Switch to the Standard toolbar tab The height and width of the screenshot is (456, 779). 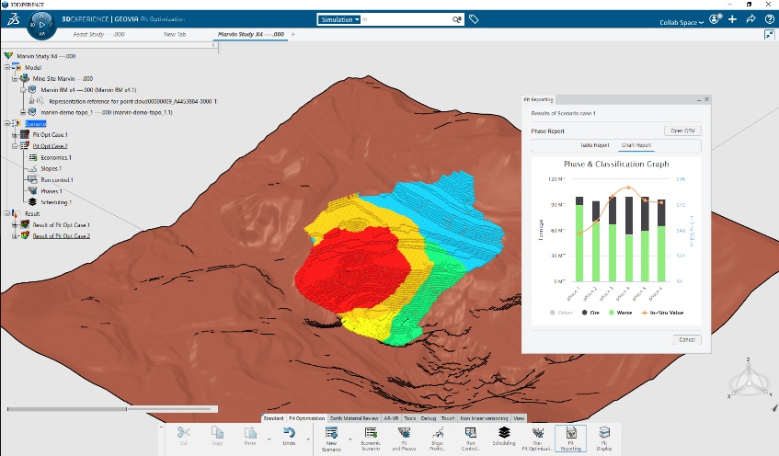tap(273, 418)
